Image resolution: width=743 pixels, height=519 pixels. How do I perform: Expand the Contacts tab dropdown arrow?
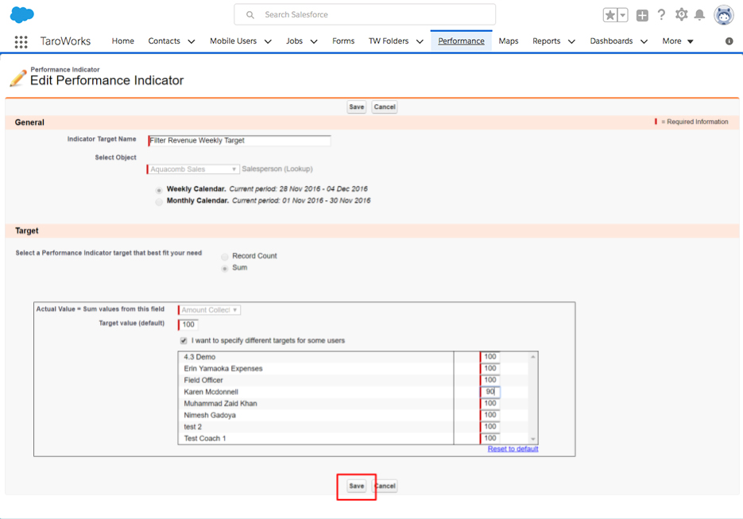[191, 41]
